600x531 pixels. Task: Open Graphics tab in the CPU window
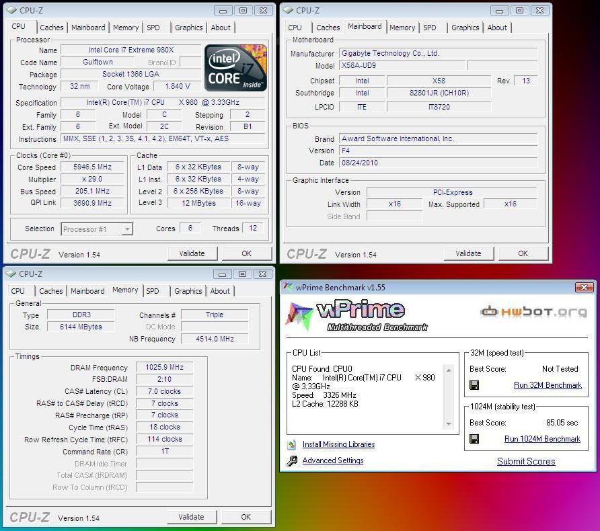point(188,28)
